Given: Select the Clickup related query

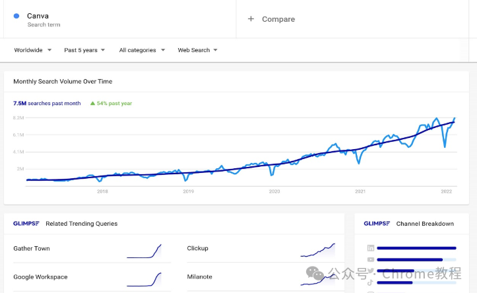Looking at the screenshot, I should (197, 248).
